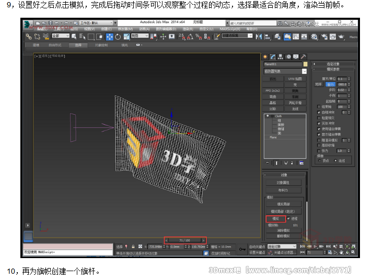
Task: Click Bind to Space Warp icon
Action: pos(46,36)
